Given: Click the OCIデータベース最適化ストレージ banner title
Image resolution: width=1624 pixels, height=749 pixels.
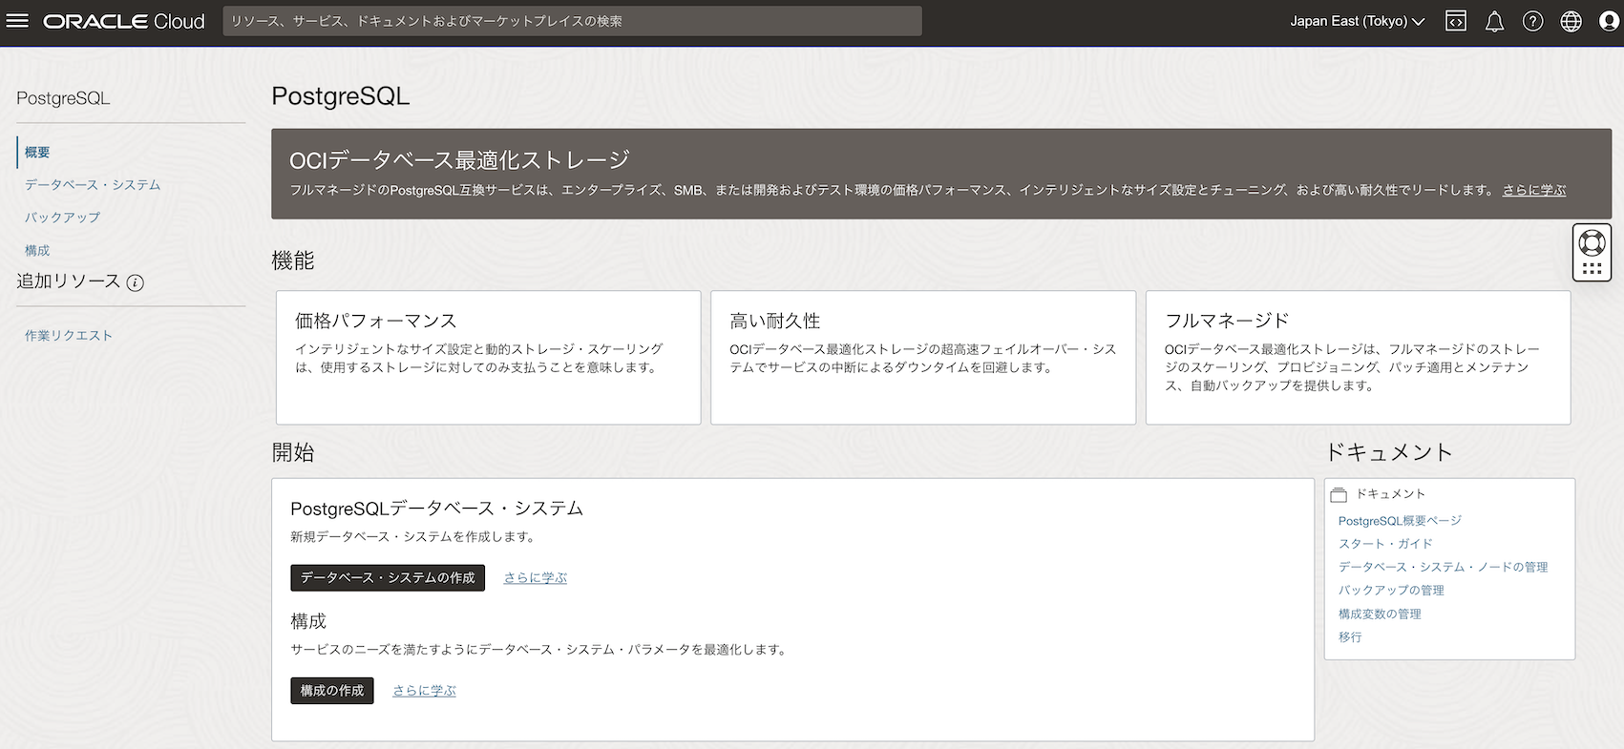Looking at the screenshot, I should pyautogui.click(x=460, y=159).
